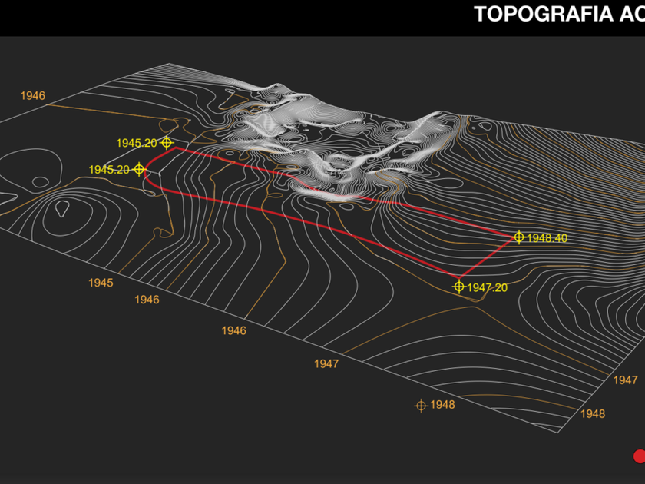The image size is (645, 484).
Task: Click the 1948 label next to the orange marker
Action: click(442, 405)
